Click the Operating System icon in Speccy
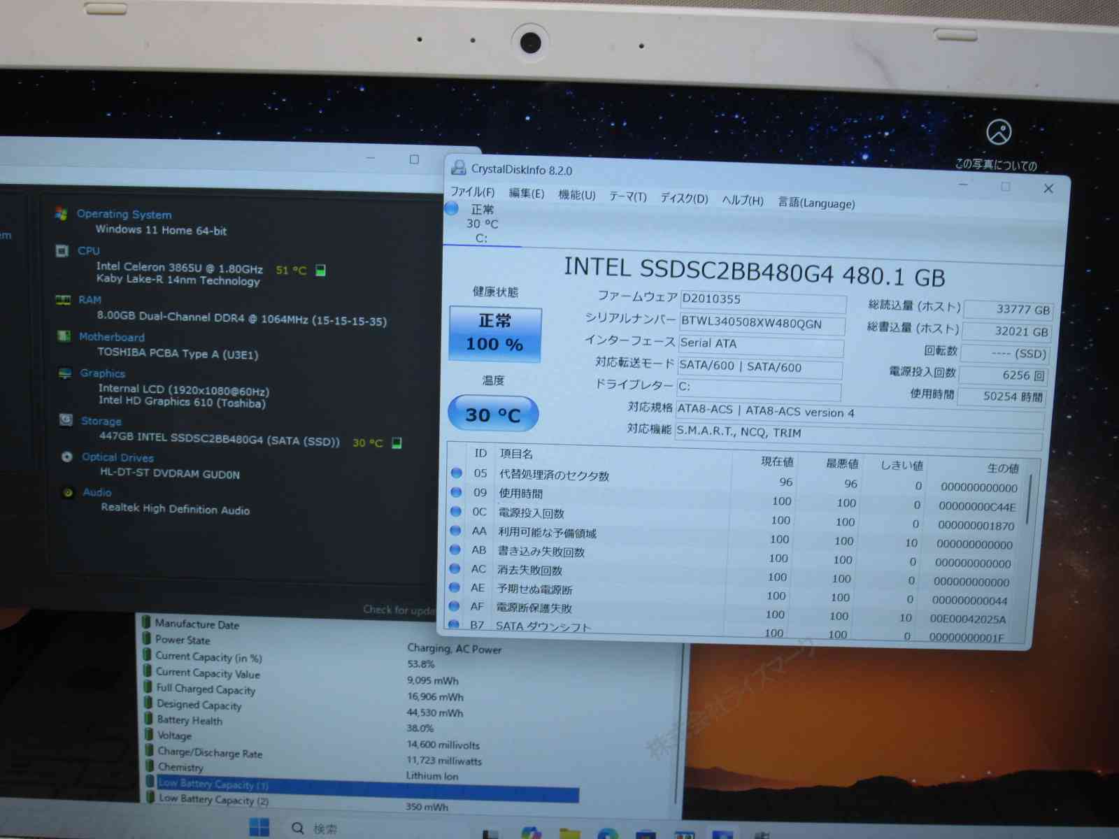 pyautogui.click(x=62, y=213)
